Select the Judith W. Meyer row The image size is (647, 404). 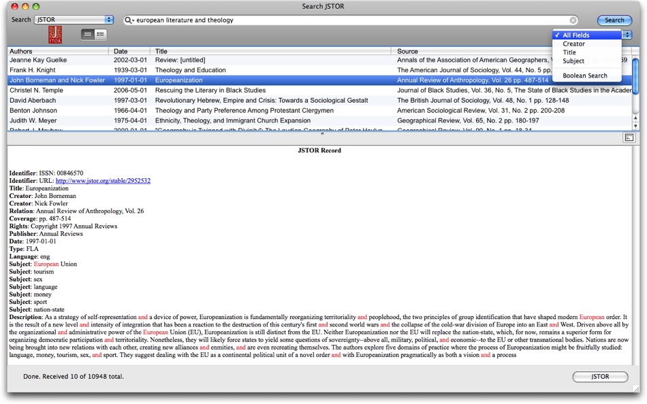320,120
